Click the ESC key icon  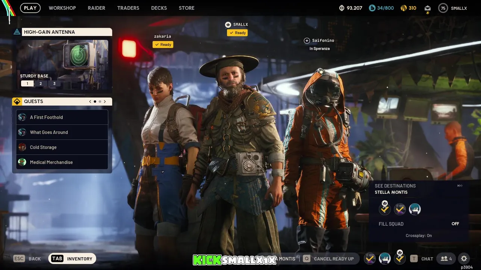click(19, 258)
